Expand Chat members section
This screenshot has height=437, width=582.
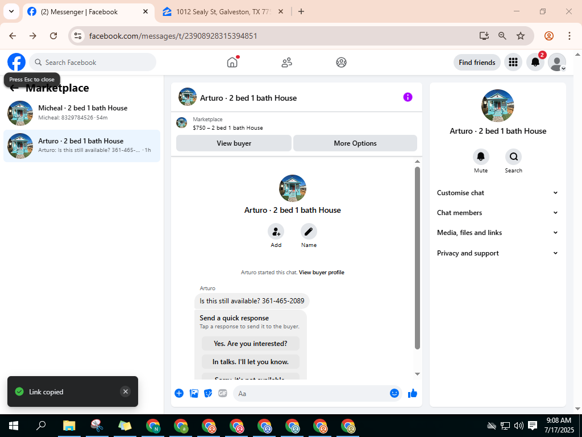pyautogui.click(x=497, y=213)
